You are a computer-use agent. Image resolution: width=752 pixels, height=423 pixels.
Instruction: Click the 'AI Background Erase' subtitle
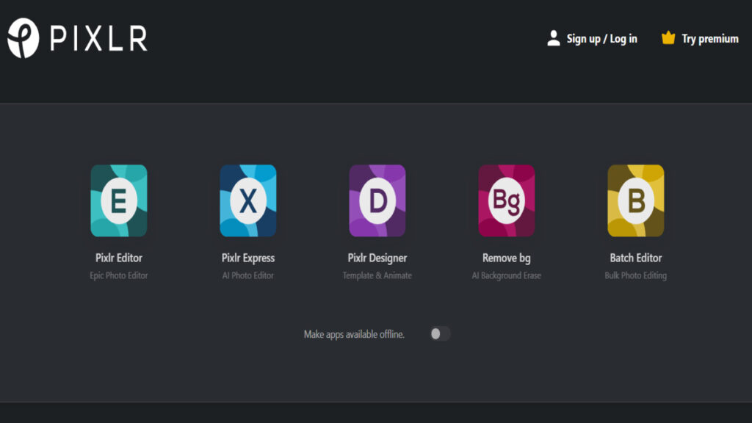pos(507,276)
